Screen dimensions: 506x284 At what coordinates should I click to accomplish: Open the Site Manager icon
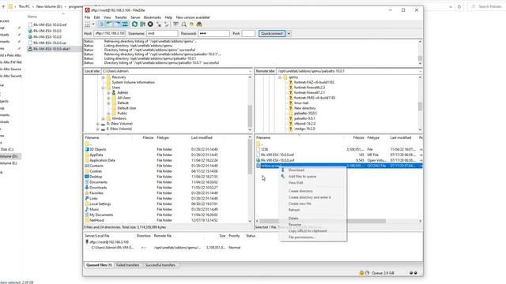[x=88, y=24]
